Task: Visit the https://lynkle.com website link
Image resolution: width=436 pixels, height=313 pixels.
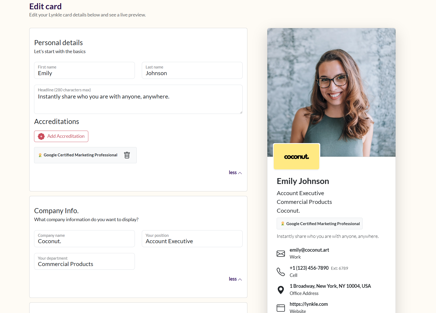Action: 309,304
